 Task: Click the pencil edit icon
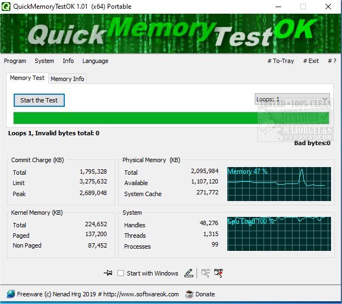pos(188,273)
